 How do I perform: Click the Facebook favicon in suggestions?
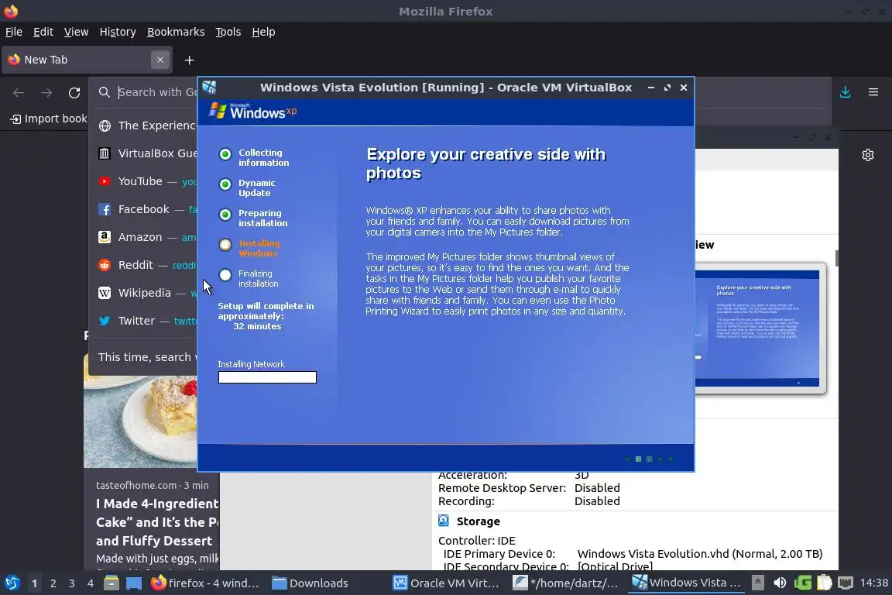[105, 209]
